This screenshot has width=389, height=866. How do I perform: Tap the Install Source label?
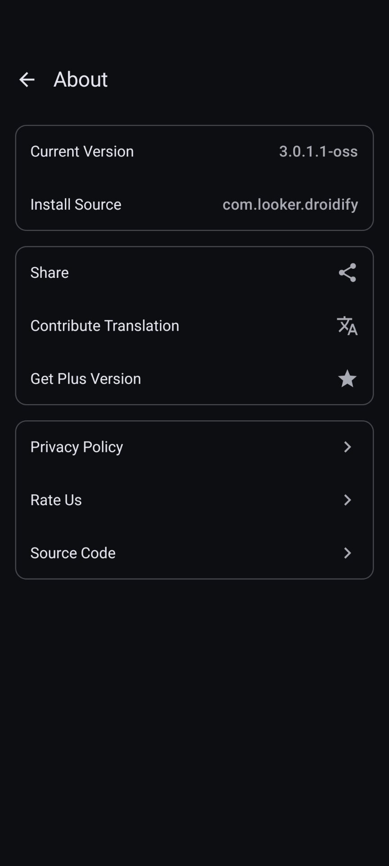(76, 204)
